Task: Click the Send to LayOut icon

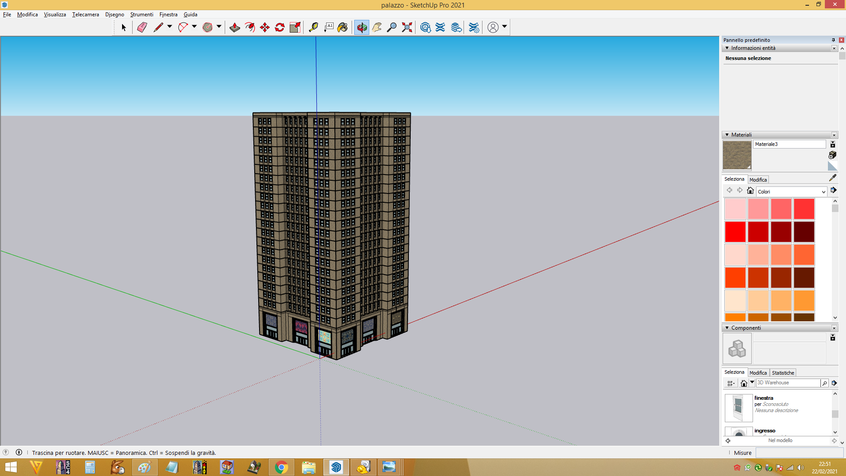Action: (456, 27)
